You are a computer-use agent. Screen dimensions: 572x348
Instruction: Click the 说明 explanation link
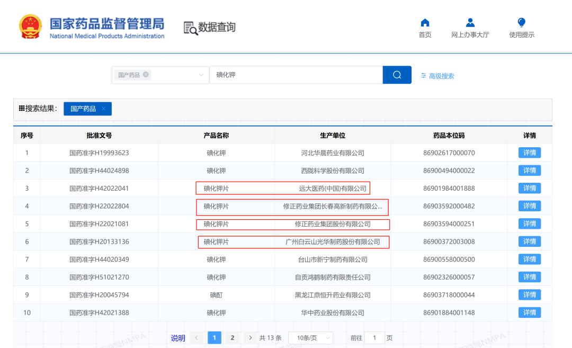click(177, 337)
